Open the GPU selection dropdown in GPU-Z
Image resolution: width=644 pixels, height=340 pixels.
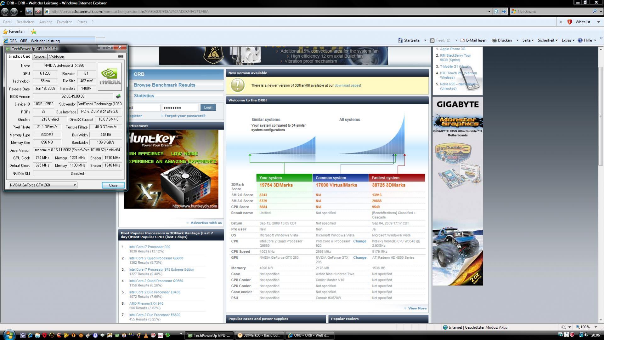point(75,185)
